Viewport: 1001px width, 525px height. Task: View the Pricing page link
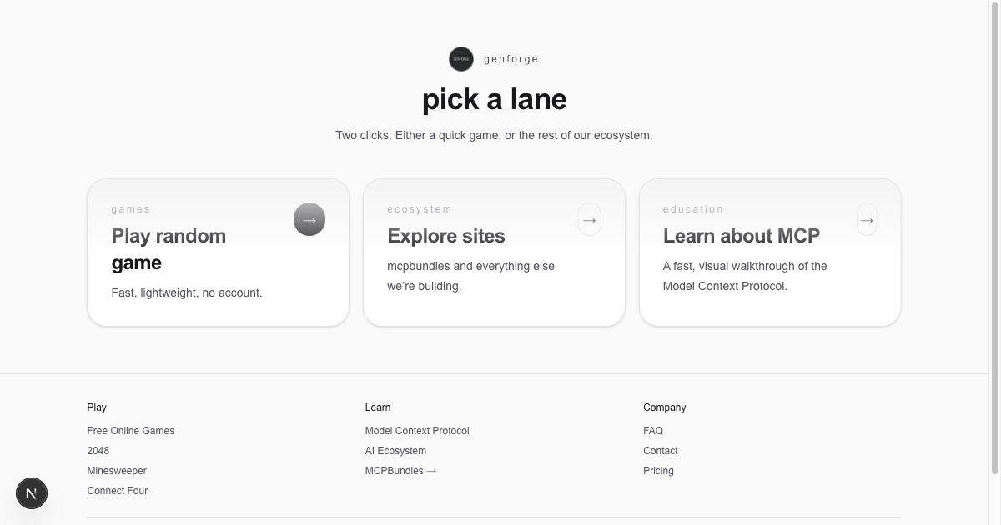pos(658,471)
